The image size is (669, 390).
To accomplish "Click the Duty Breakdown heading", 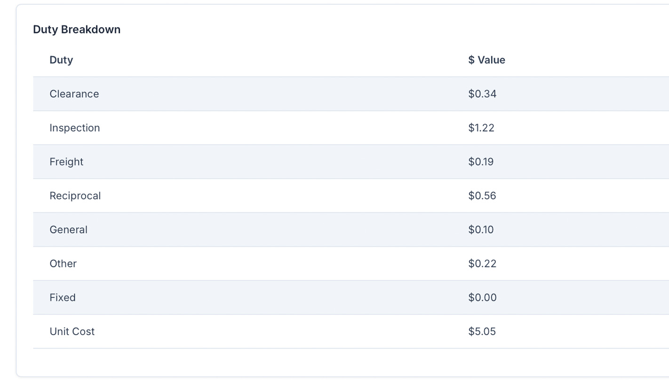I will tap(77, 30).
